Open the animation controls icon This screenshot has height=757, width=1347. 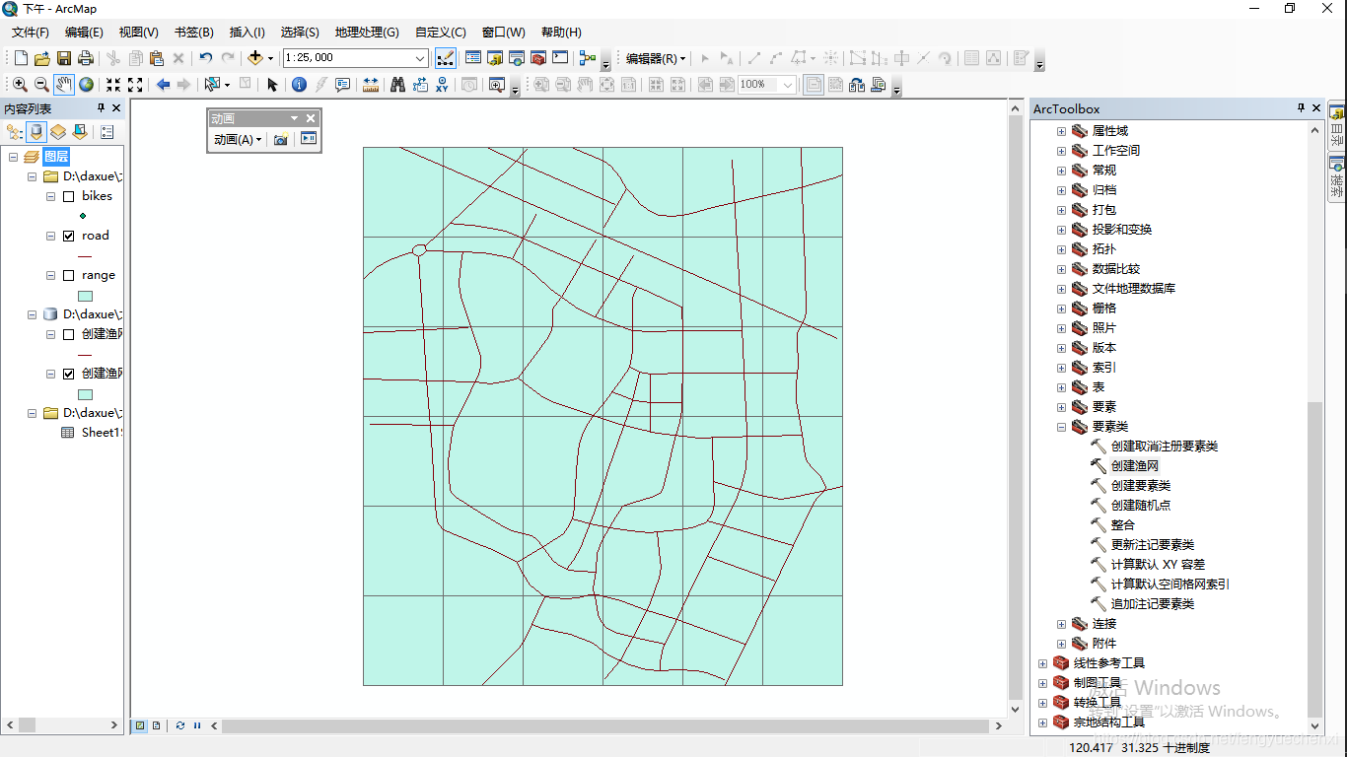click(309, 140)
